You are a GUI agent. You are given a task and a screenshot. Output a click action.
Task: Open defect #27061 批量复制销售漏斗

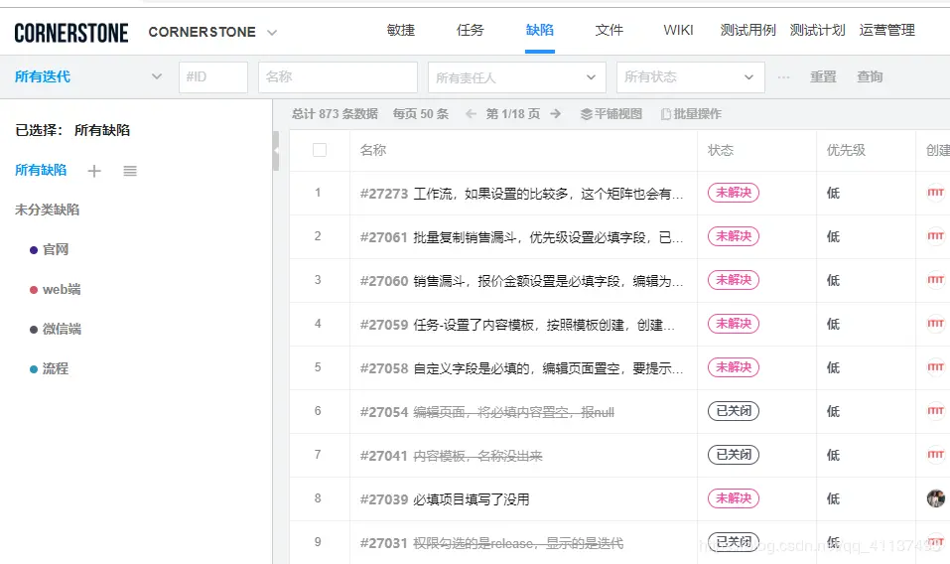[x=521, y=237]
